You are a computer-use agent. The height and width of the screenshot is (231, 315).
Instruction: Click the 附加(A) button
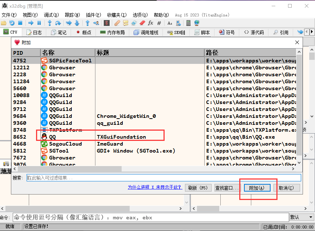tap(257, 188)
